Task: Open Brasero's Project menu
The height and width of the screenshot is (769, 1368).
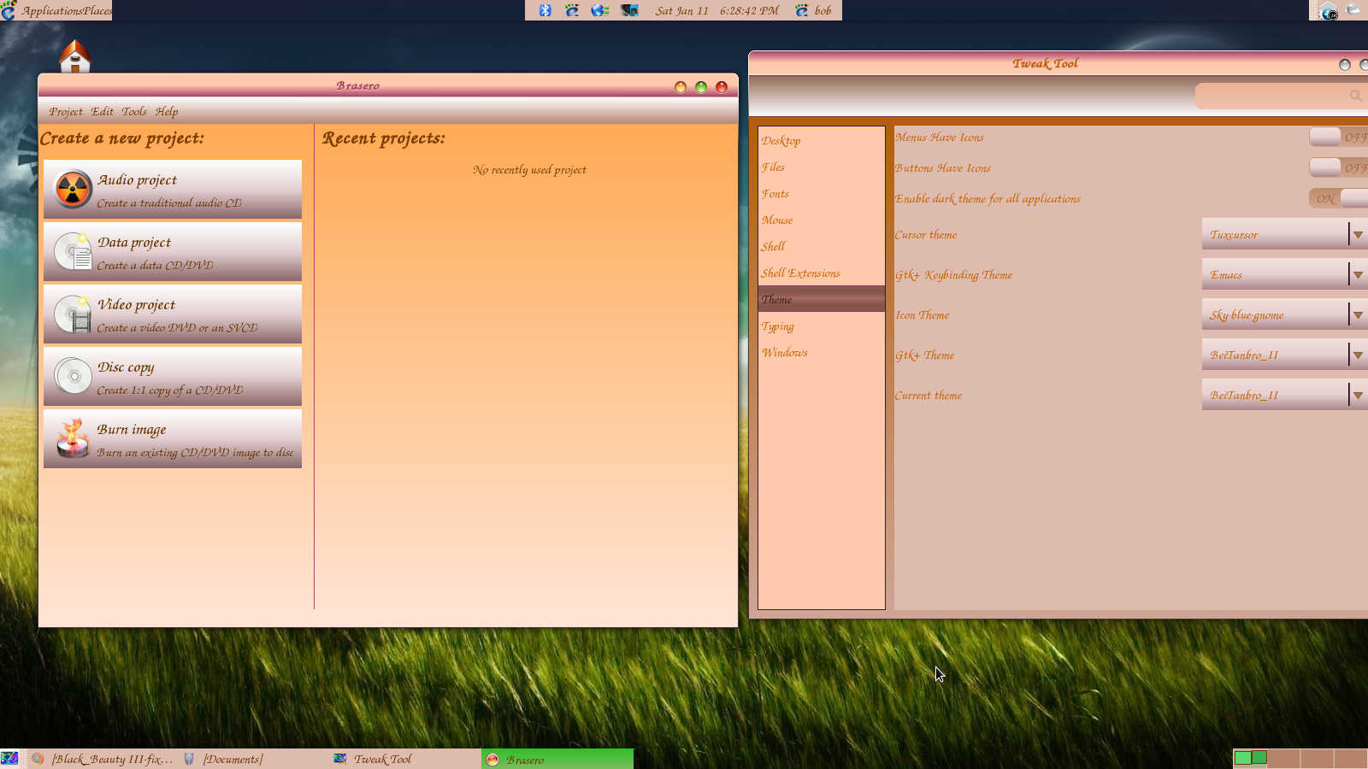Action: (65, 111)
